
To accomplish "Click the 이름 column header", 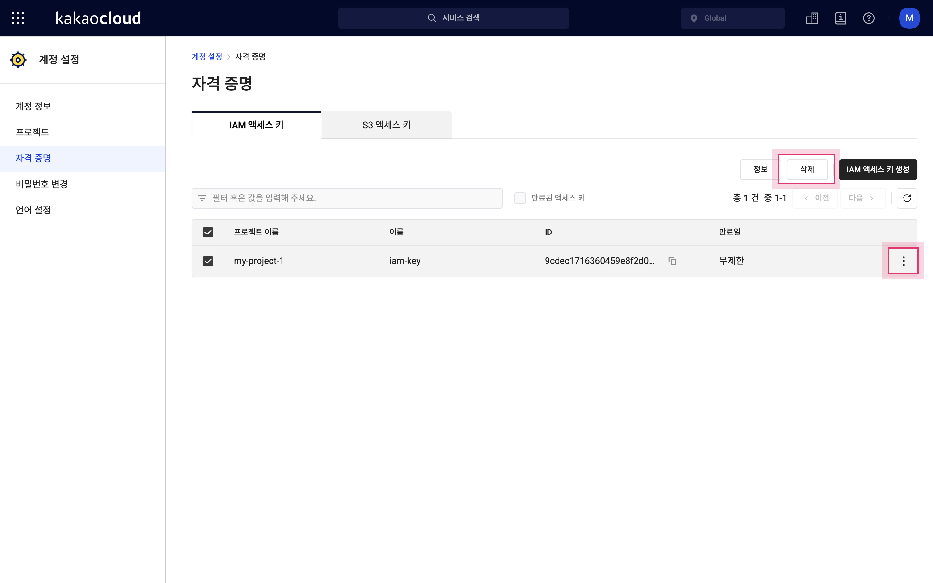I will (x=396, y=232).
